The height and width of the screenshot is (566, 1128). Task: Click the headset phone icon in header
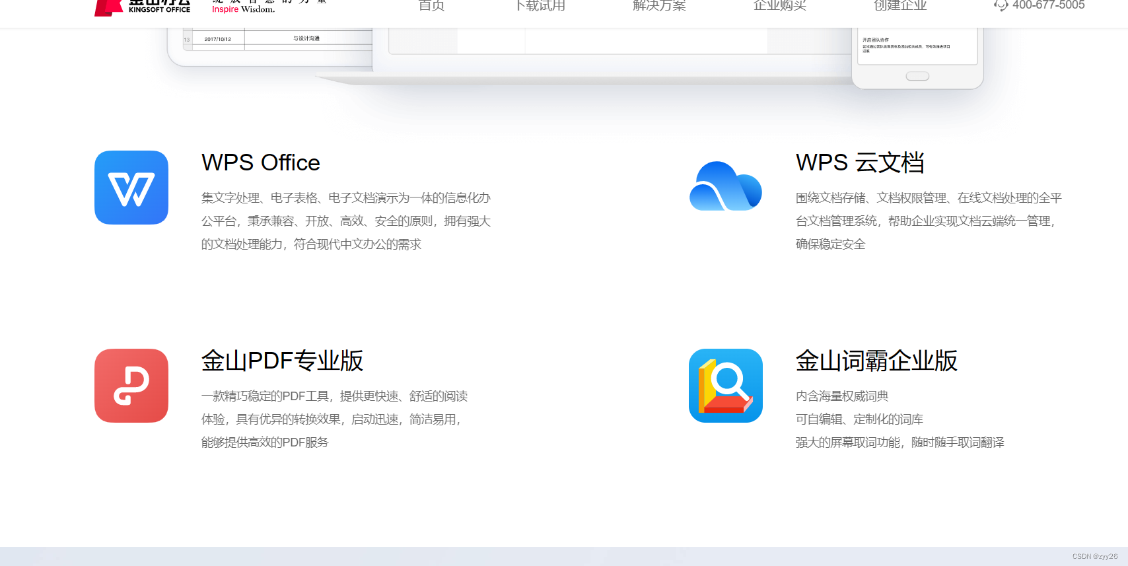(x=1001, y=5)
